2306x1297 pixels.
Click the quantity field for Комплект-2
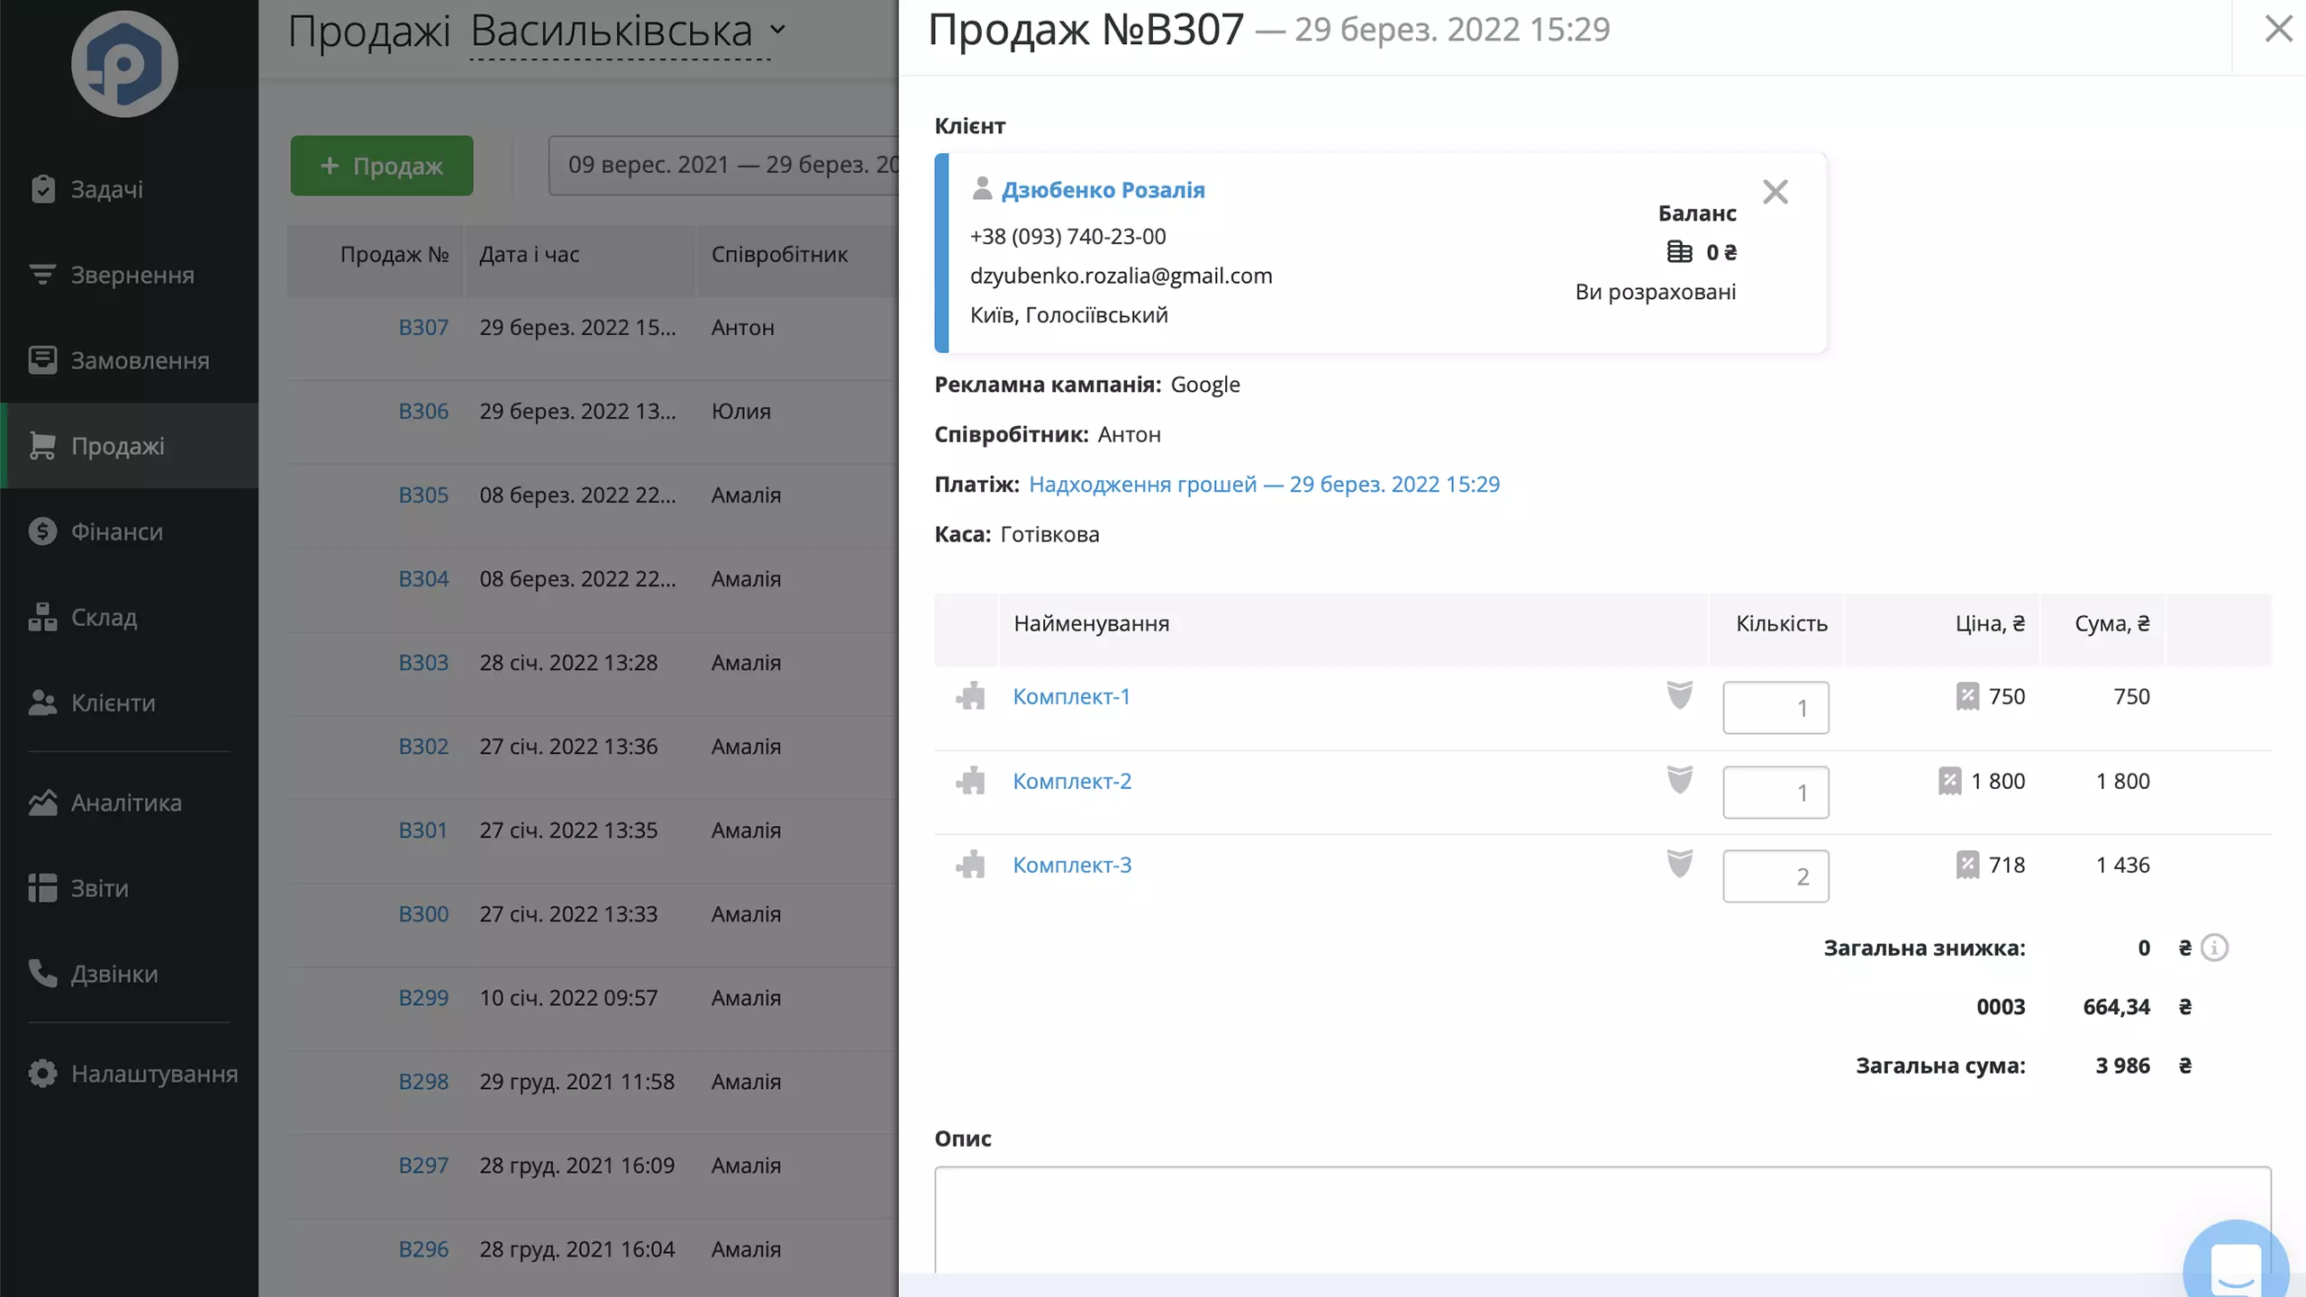point(1775,792)
